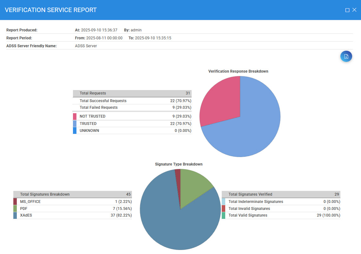Screen dimensions: 361x254
Task: Click the Total Signatures Breakdown header row
Action: (x=72, y=194)
